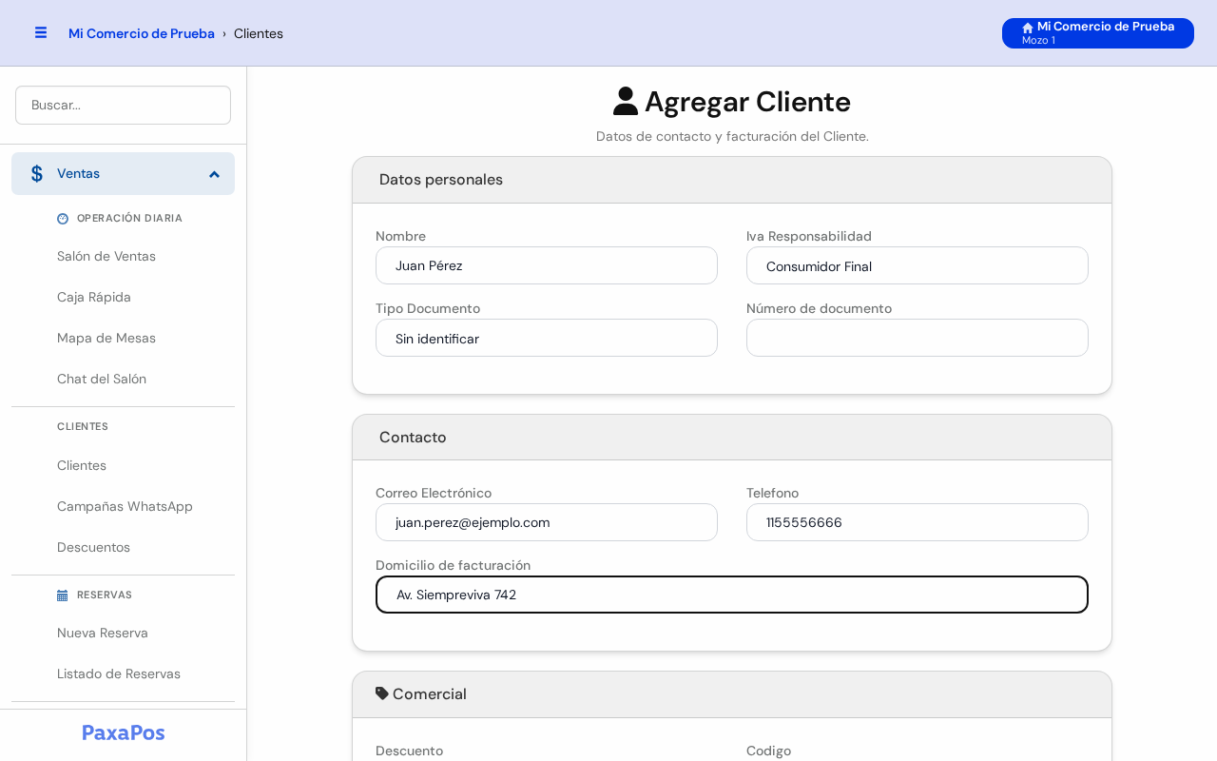This screenshot has height=761, width=1217.
Task: Click the Número de documento field
Action: (x=918, y=338)
